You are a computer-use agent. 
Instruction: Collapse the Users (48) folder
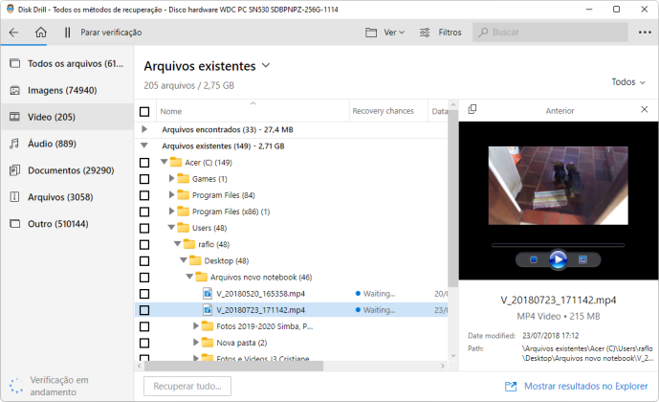(171, 228)
